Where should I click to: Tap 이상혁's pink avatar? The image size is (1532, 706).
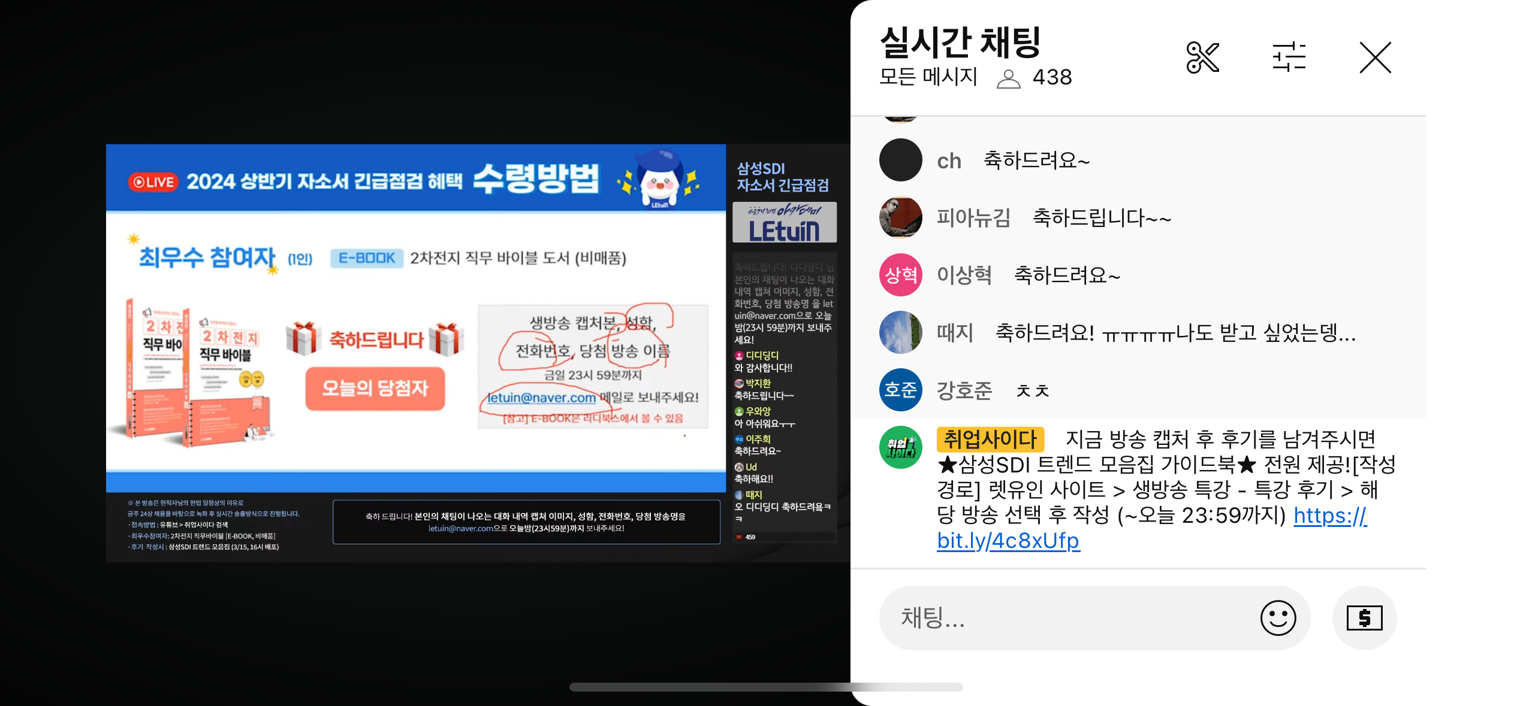pyautogui.click(x=900, y=275)
